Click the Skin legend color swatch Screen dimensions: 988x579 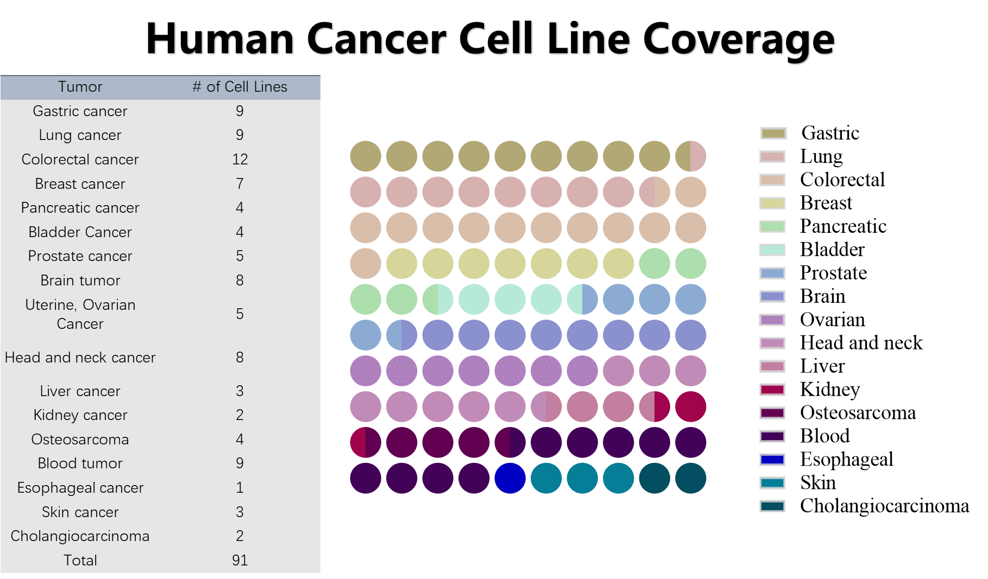tap(772, 483)
